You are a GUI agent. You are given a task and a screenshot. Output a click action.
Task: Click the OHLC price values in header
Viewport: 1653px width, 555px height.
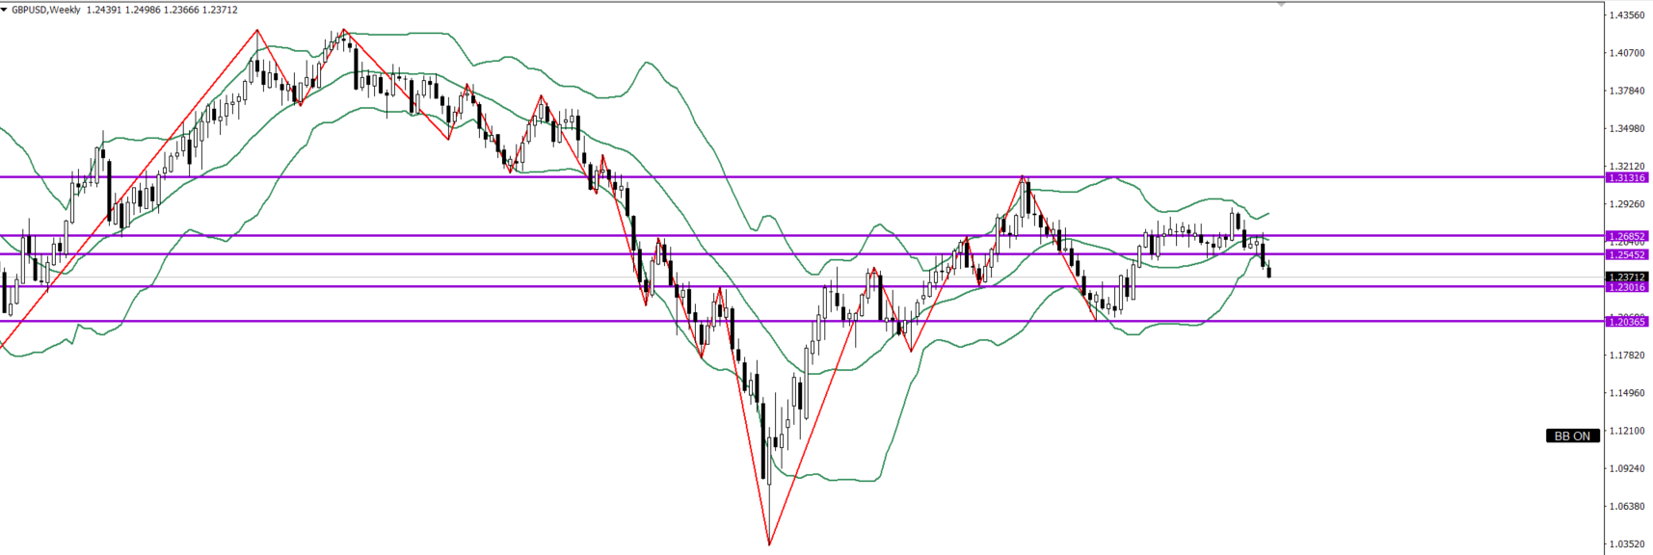pos(162,10)
